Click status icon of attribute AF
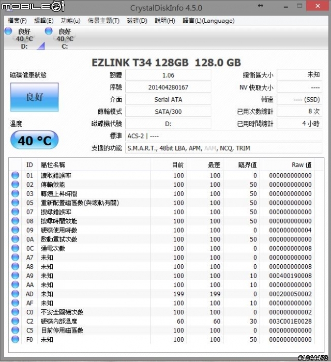 coord(15,303)
